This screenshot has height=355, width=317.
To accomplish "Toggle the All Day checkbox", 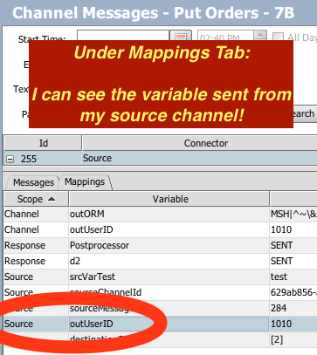I will click(278, 37).
